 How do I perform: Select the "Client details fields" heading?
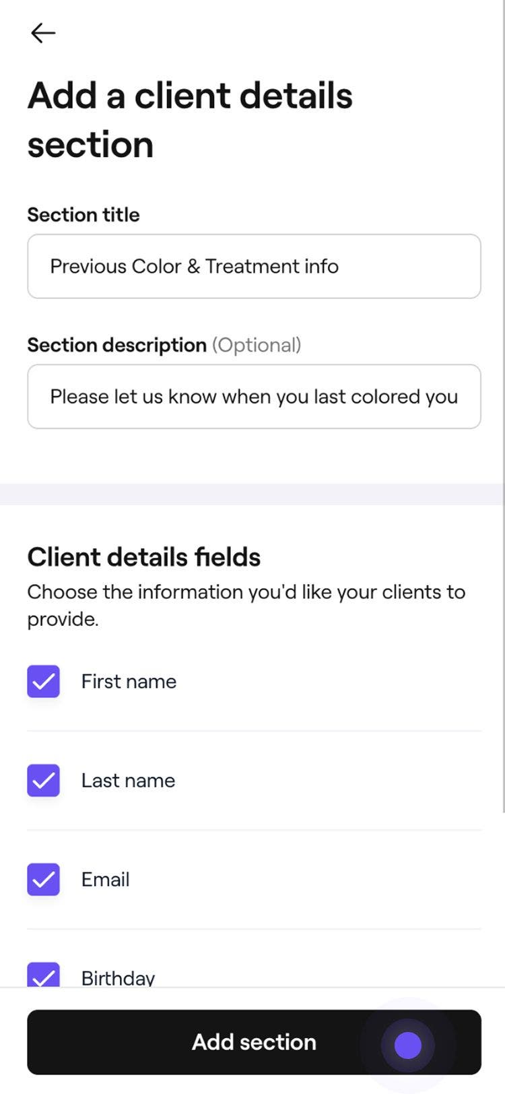point(143,557)
